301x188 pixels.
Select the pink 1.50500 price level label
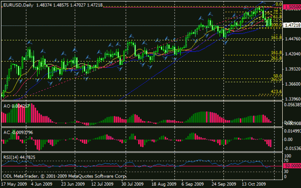(292, 7)
